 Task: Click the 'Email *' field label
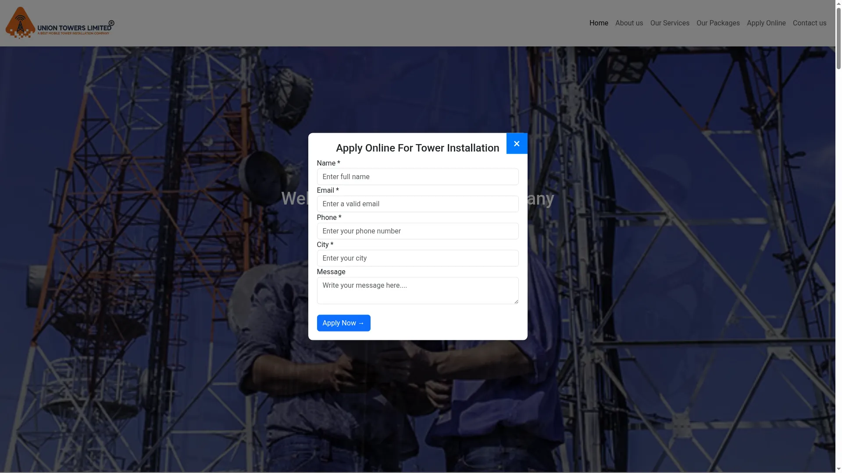(x=328, y=191)
